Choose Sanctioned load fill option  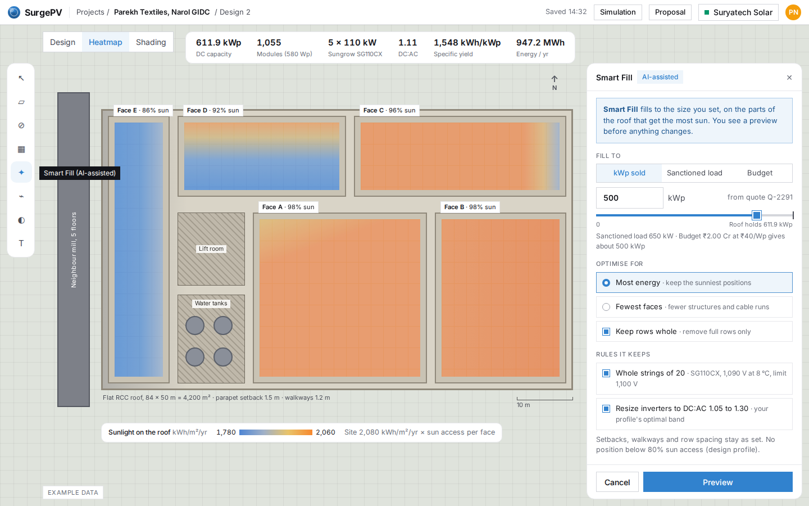click(x=694, y=173)
